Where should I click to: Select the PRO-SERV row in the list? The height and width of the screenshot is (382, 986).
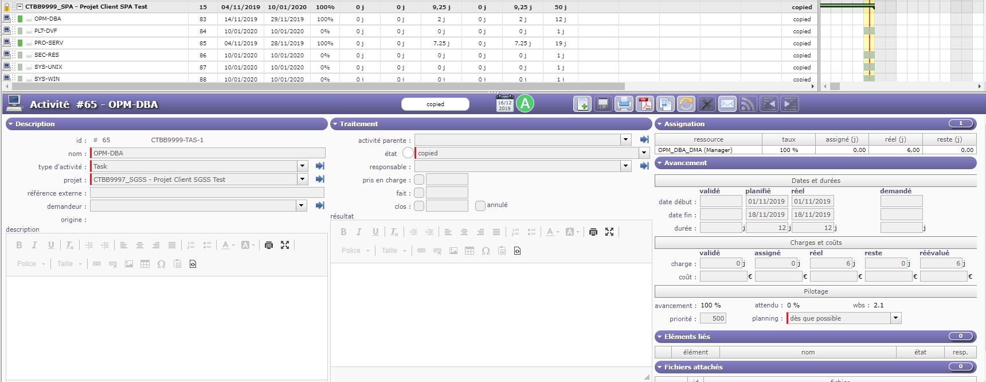[x=49, y=43]
